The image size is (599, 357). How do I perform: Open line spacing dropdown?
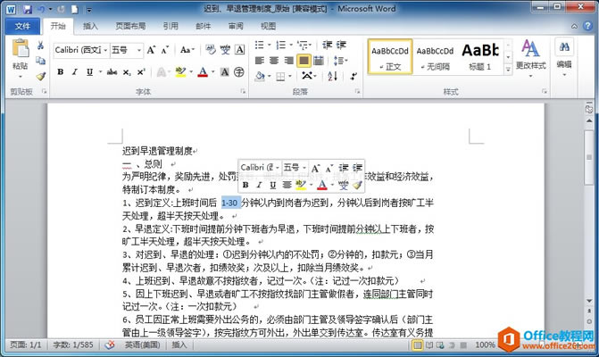tap(340, 61)
